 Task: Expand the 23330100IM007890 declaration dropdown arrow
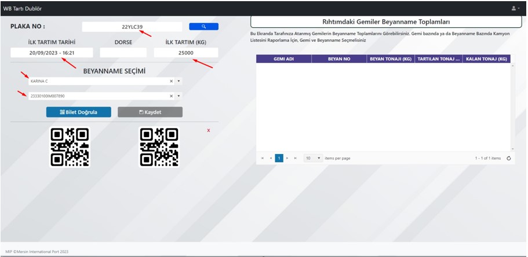point(179,96)
